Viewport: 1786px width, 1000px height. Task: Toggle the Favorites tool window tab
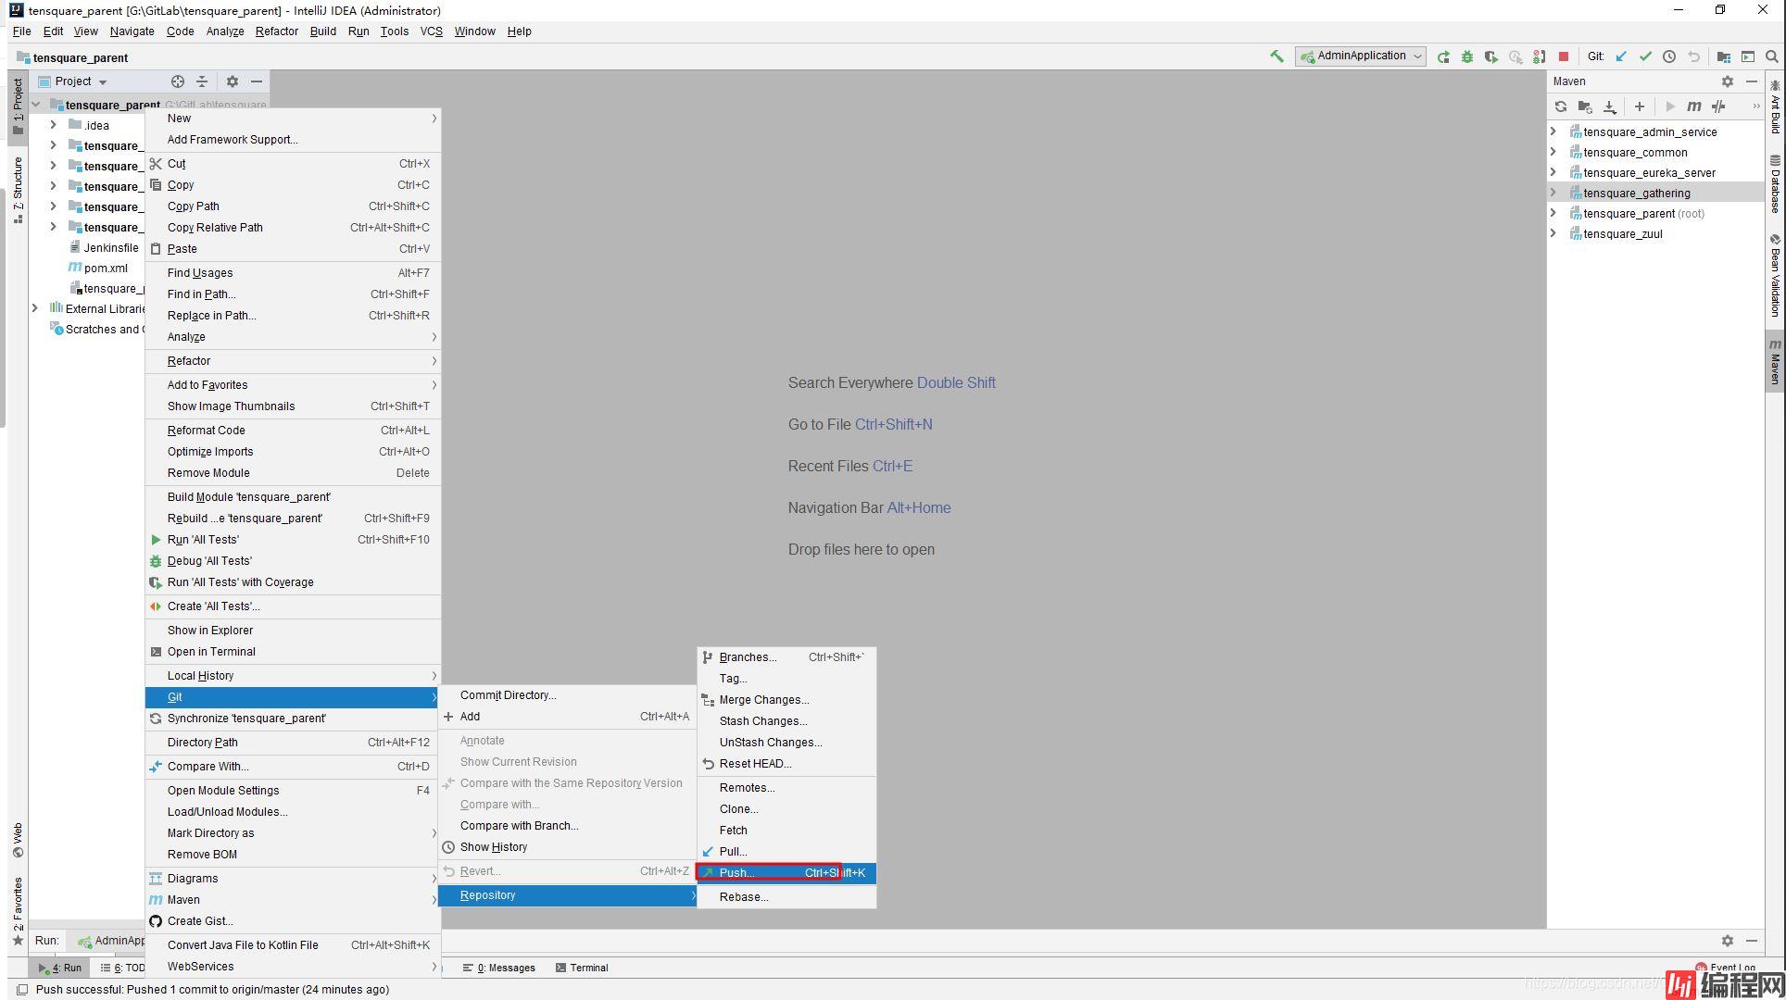pyautogui.click(x=18, y=911)
